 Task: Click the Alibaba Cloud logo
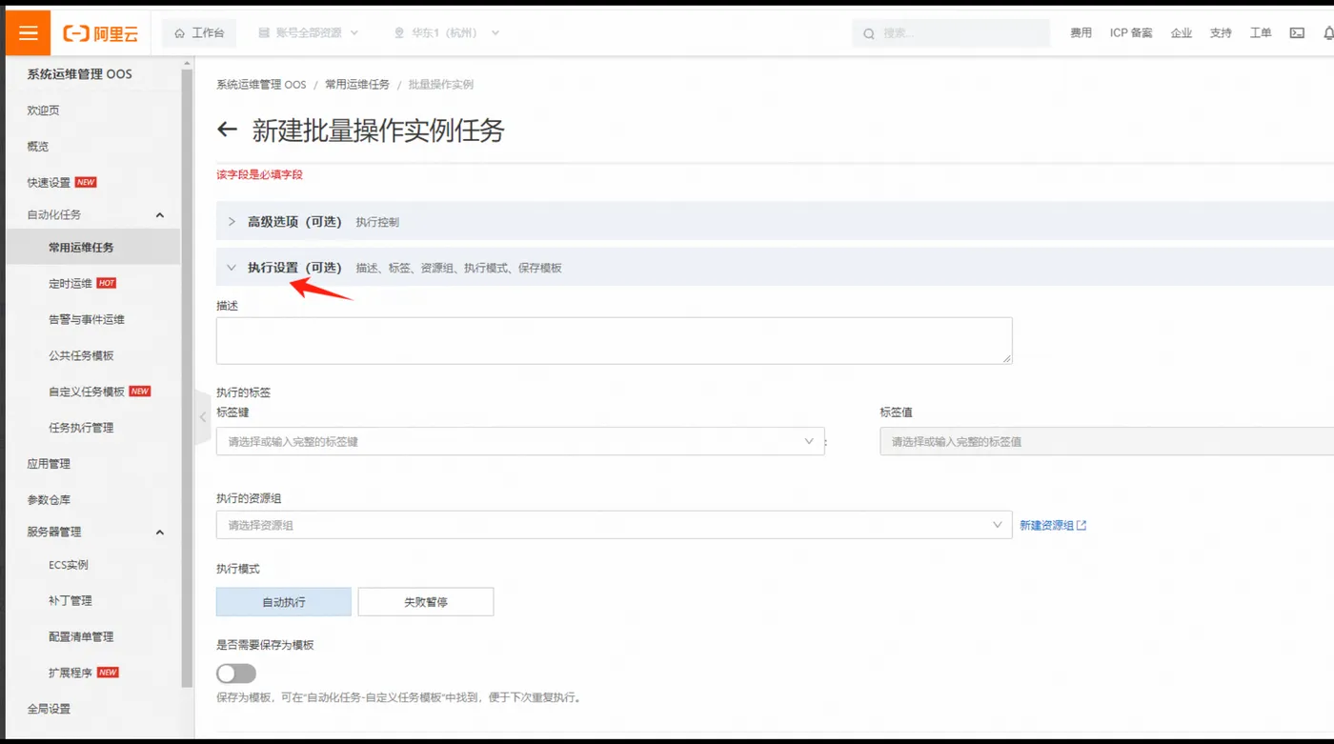coord(101,34)
